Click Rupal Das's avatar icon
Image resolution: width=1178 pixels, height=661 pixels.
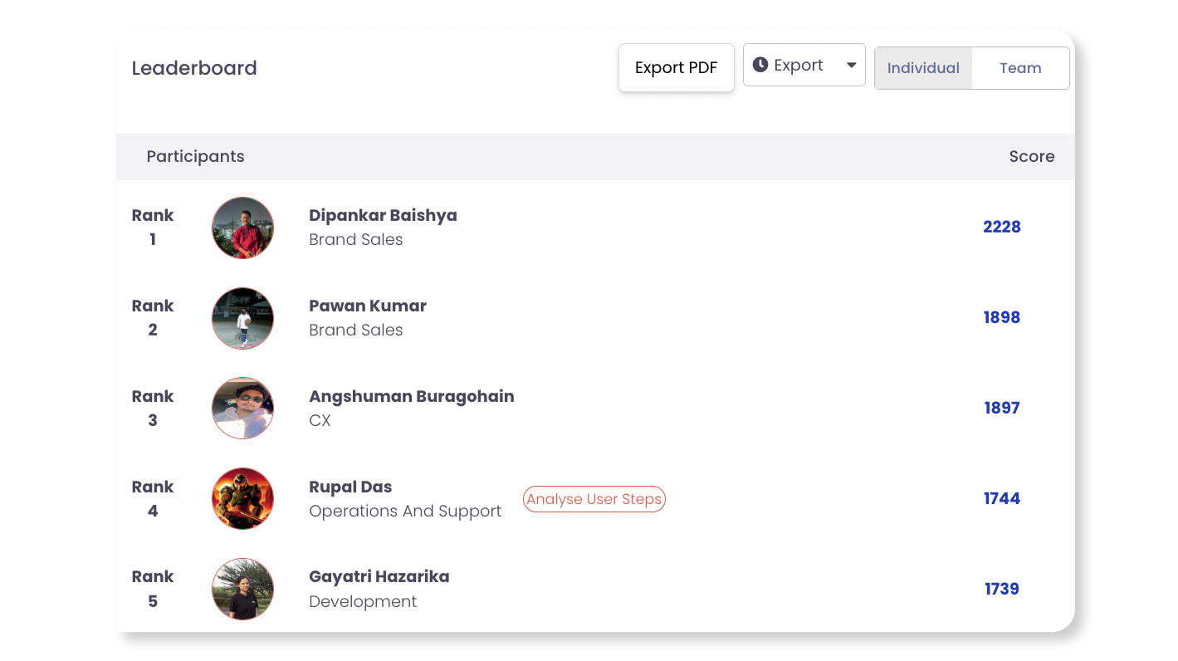(x=242, y=498)
